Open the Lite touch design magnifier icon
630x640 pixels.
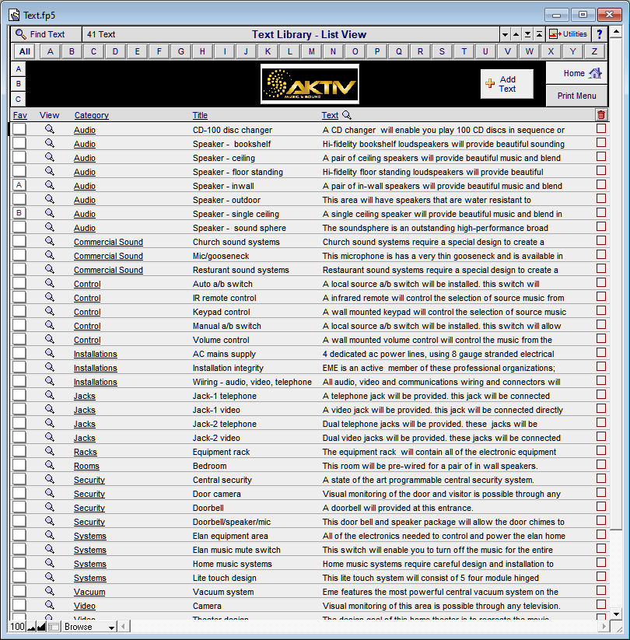click(x=50, y=577)
